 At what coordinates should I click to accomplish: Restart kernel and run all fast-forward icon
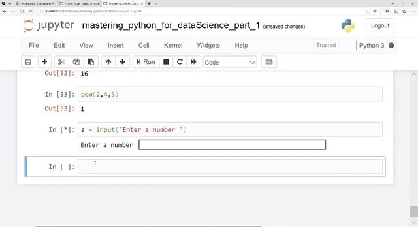click(193, 62)
